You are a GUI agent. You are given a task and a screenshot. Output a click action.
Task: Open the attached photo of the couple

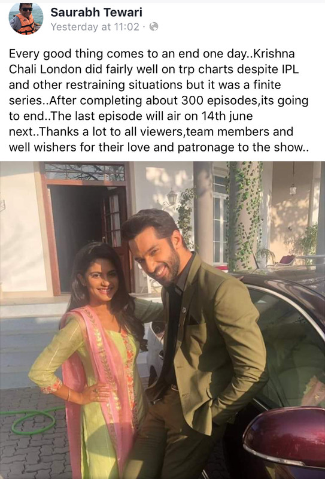[163, 320]
